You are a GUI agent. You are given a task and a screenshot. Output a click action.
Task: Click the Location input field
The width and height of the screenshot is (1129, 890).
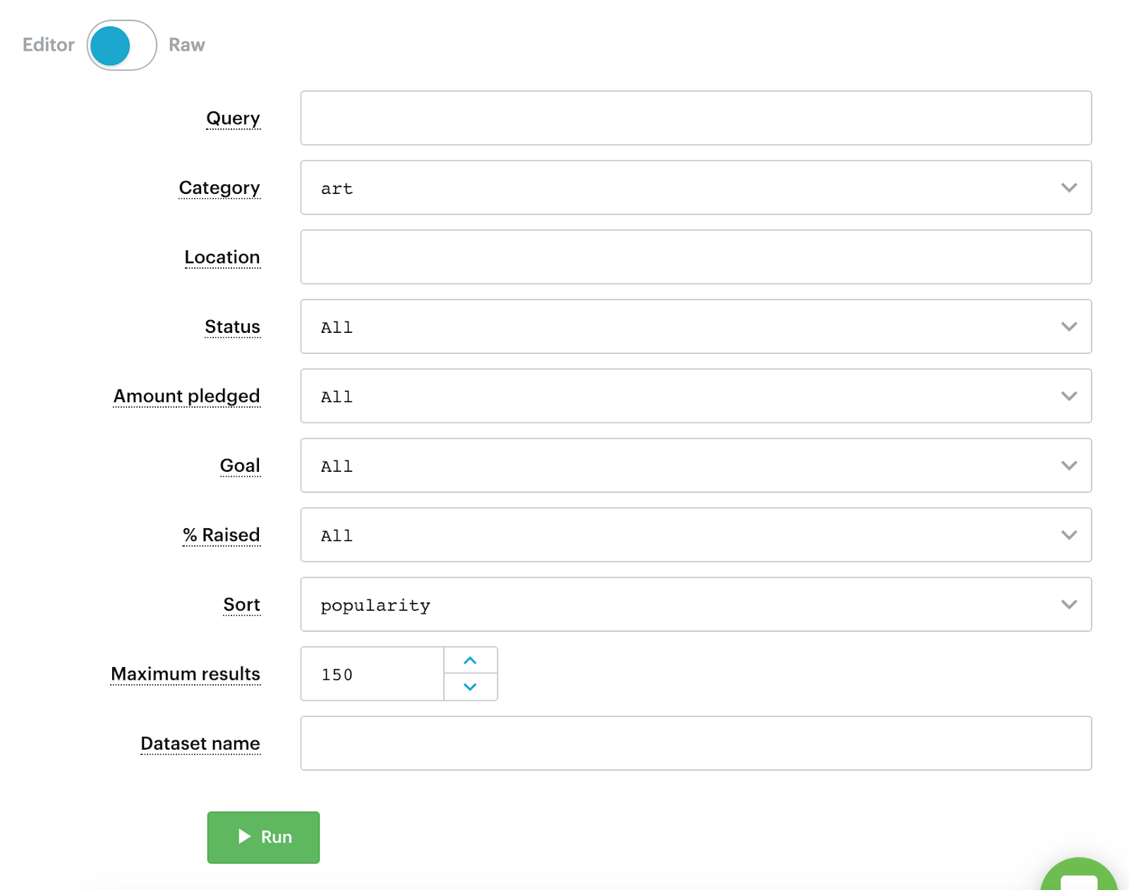coord(696,257)
